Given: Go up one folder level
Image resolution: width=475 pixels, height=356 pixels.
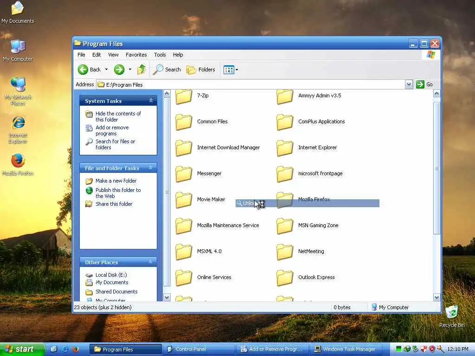Looking at the screenshot, I should pos(141,70).
